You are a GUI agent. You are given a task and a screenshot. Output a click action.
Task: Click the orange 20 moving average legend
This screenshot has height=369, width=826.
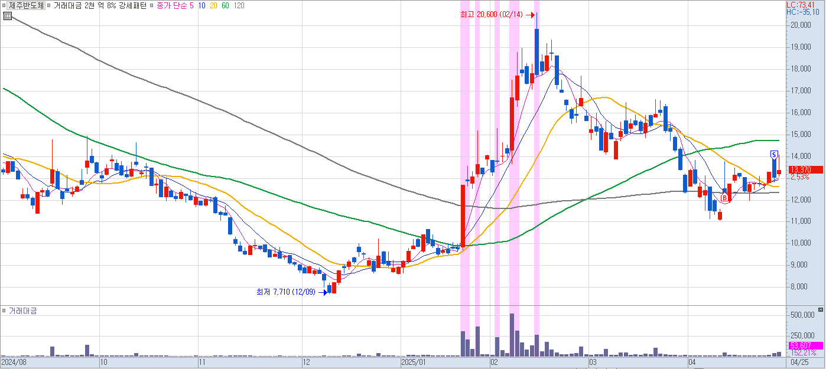click(x=213, y=5)
